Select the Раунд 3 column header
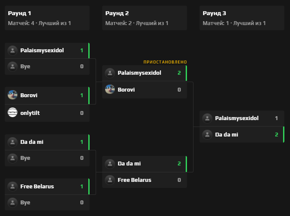290x216 pixels. tap(242, 18)
